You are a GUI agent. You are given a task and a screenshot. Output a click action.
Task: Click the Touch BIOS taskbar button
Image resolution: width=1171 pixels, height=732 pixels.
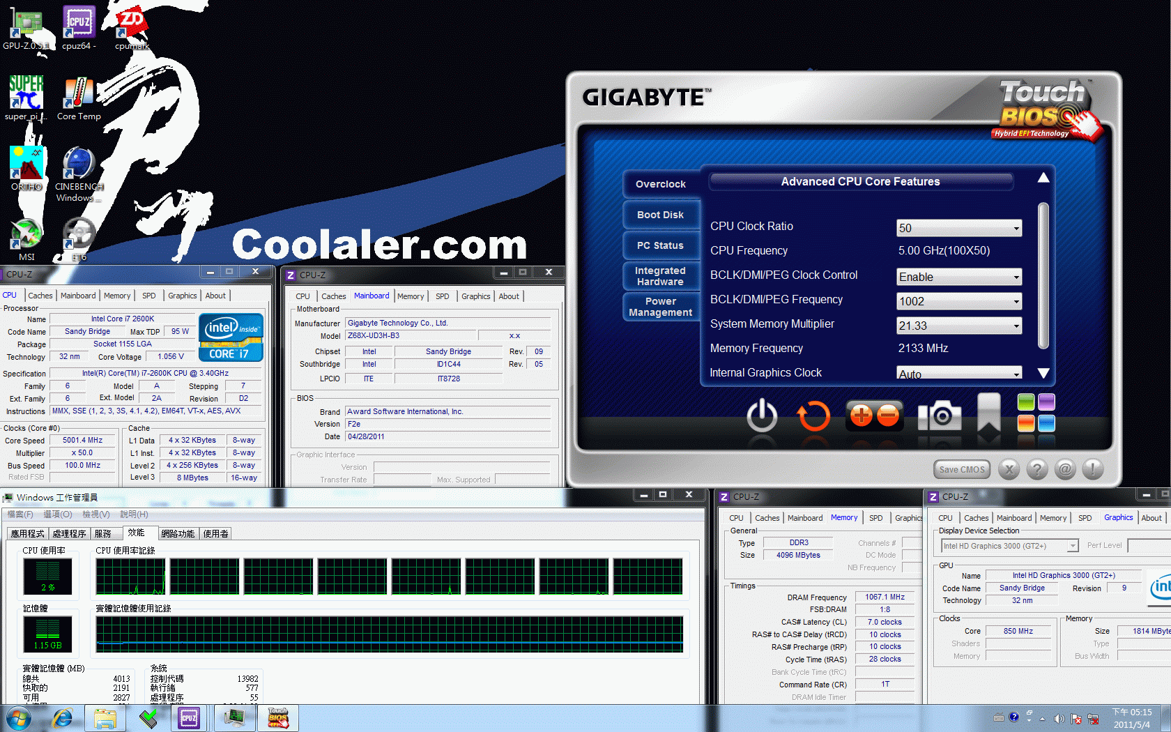[278, 718]
